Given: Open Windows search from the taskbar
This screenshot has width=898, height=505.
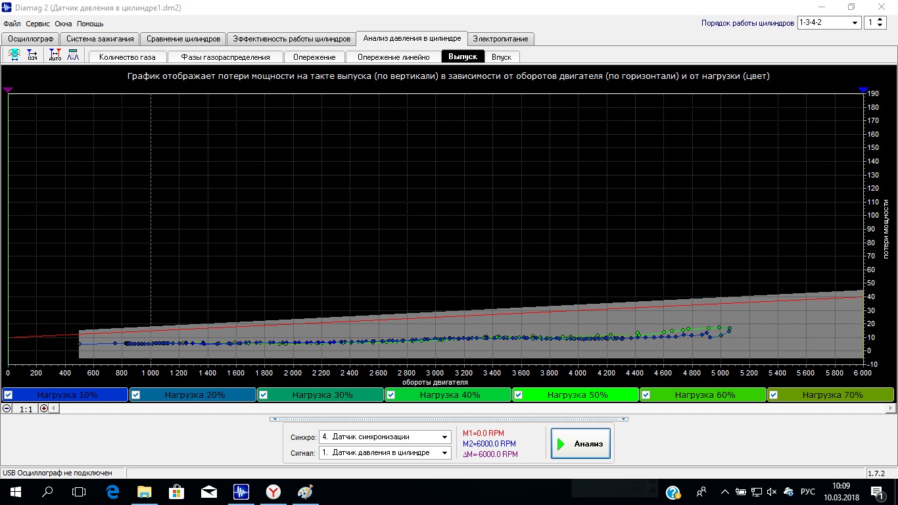Looking at the screenshot, I should tap(47, 491).
